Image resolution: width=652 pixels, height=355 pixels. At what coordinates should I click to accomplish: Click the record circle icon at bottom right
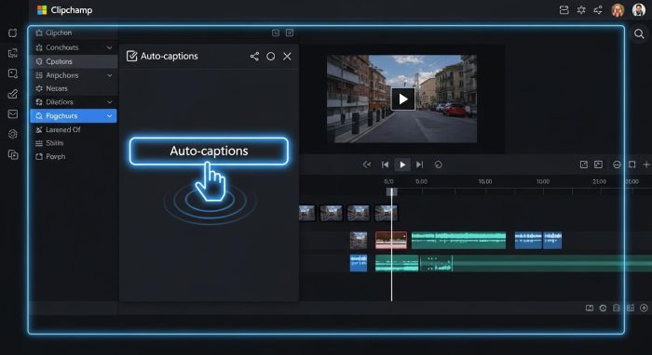pos(645,308)
